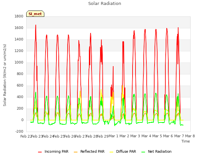Click the Feb 29 x-axis date label
Screen dimensions: 210x158
tap(103, 136)
